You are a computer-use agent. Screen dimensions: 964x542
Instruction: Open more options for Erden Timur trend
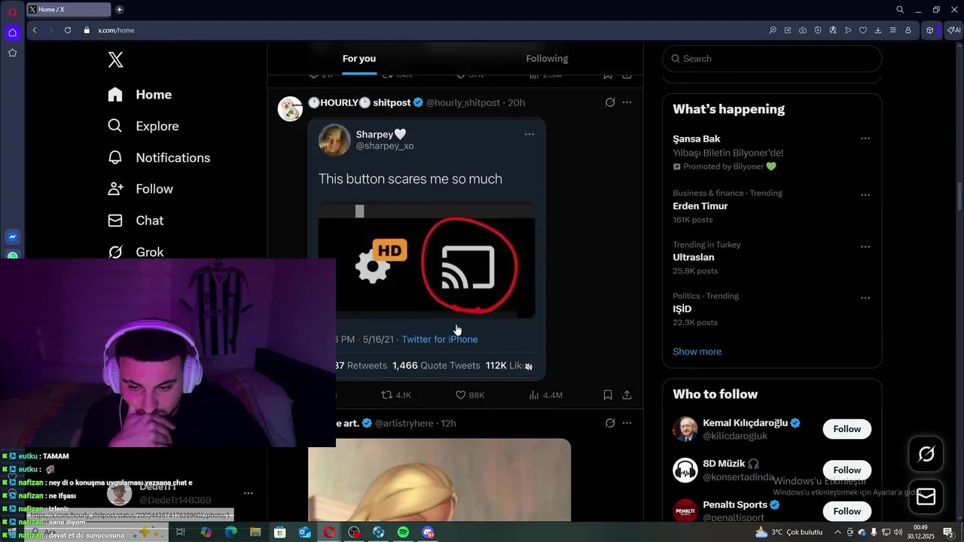865,195
